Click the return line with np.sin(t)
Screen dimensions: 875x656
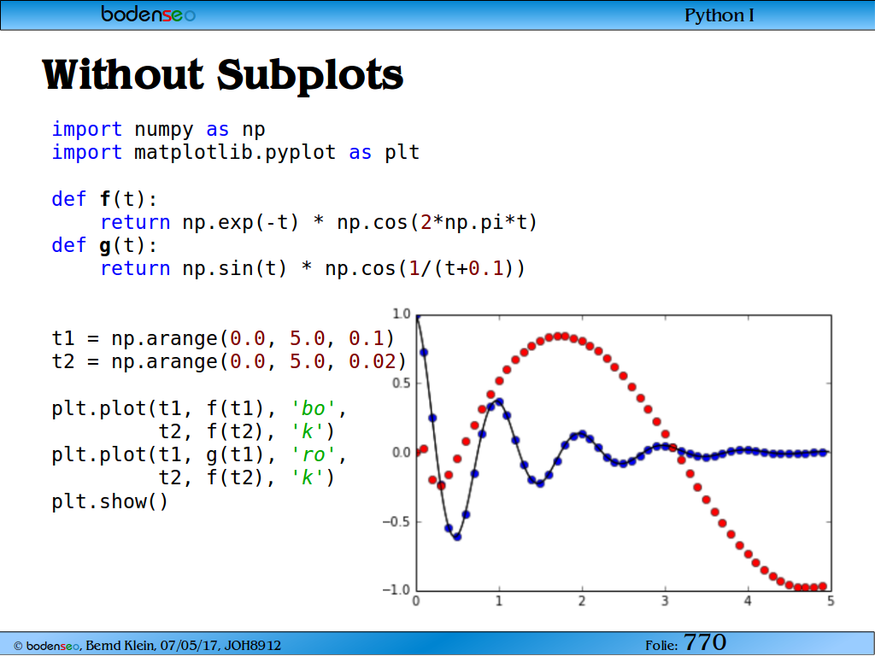coord(313,269)
